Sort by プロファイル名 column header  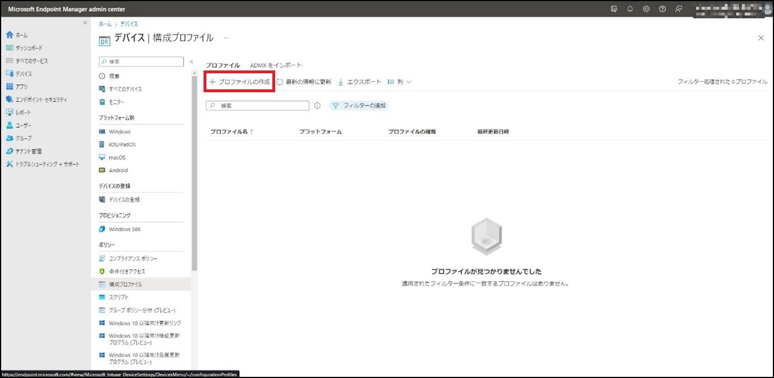[232, 132]
